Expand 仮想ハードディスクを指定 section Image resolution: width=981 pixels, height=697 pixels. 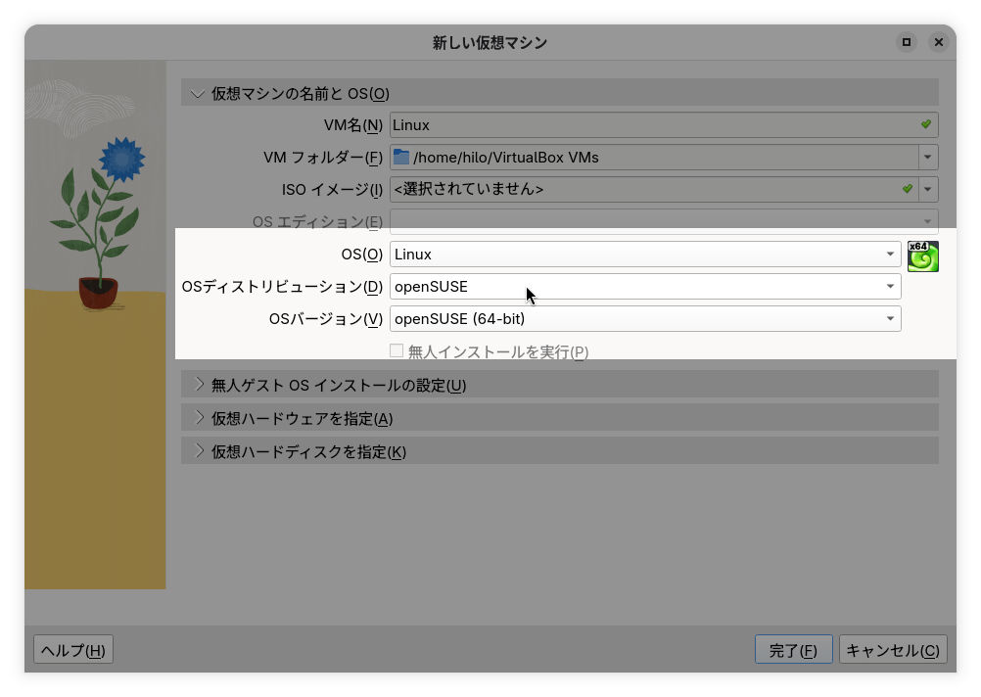tap(559, 451)
